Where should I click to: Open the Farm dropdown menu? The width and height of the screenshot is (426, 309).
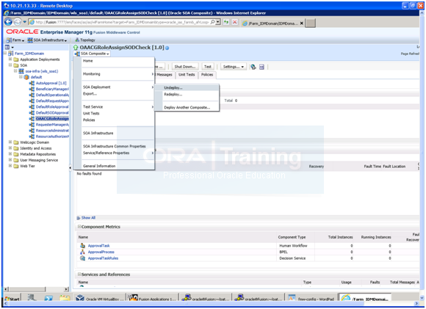(x=15, y=40)
